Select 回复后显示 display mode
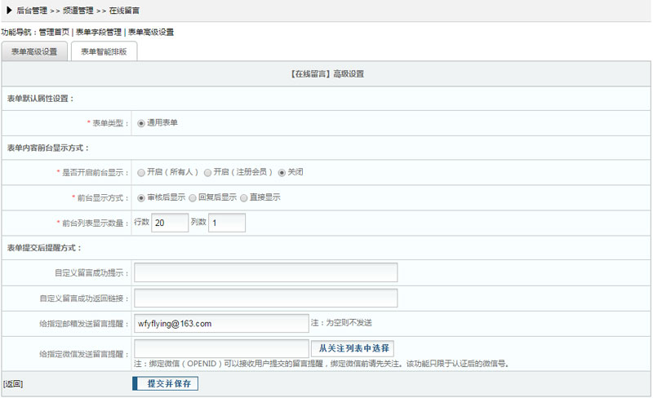Viewport: 653px width, 398px height. 193,197
